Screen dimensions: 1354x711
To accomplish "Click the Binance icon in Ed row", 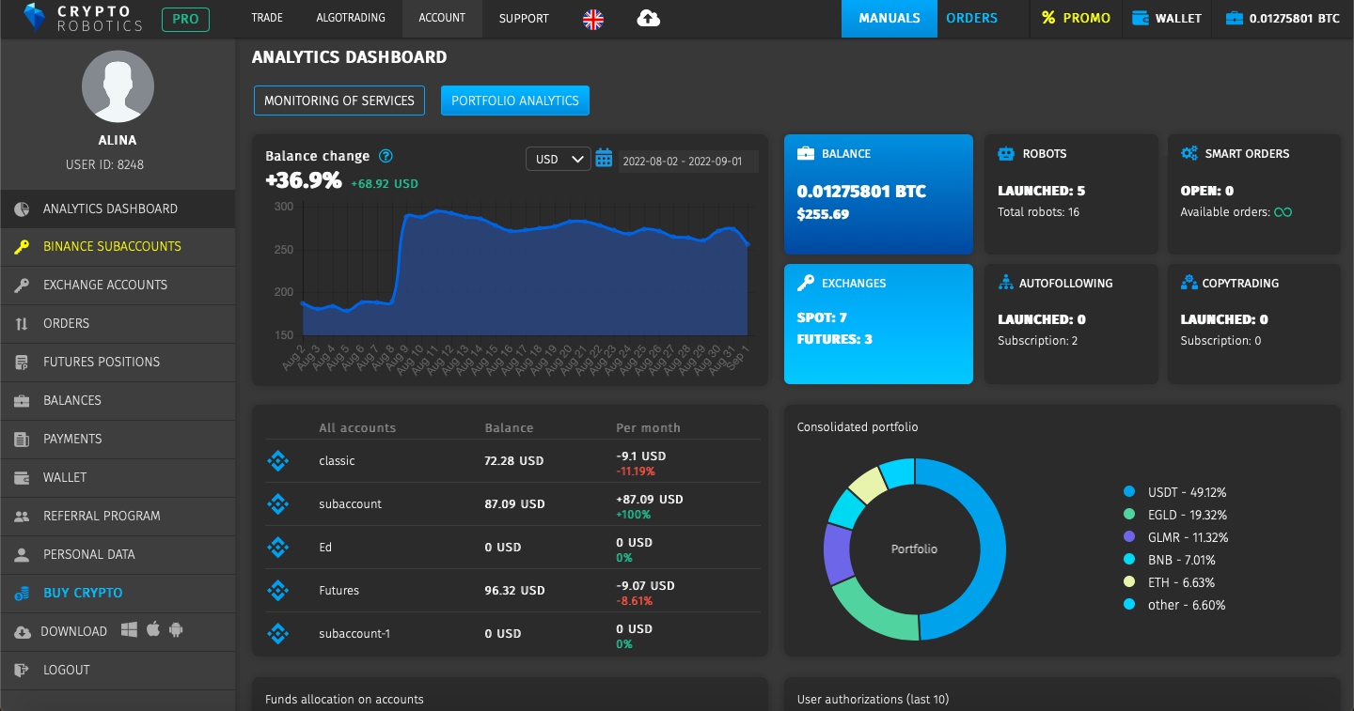I will (x=277, y=548).
